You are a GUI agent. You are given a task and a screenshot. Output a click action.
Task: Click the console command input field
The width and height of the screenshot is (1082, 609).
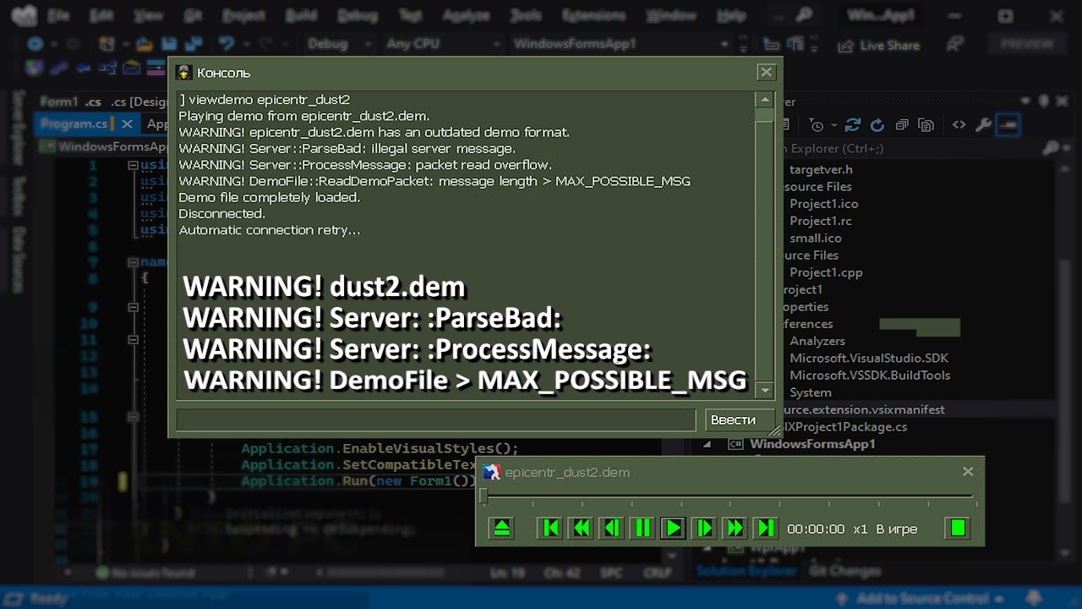pyautogui.click(x=435, y=420)
